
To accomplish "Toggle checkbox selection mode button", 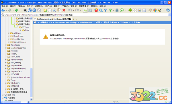I will coord(90,10).
